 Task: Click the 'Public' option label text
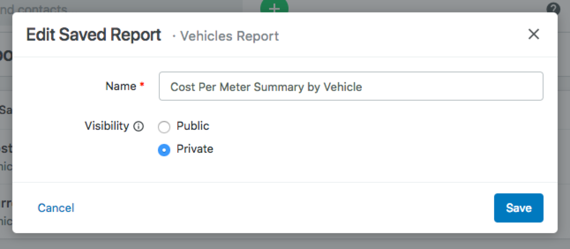[x=193, y=126]
